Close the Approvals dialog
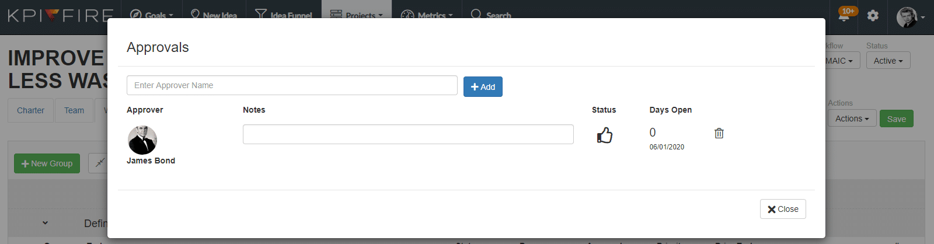This screenshot has width=934, height=244. coord(783,209)
